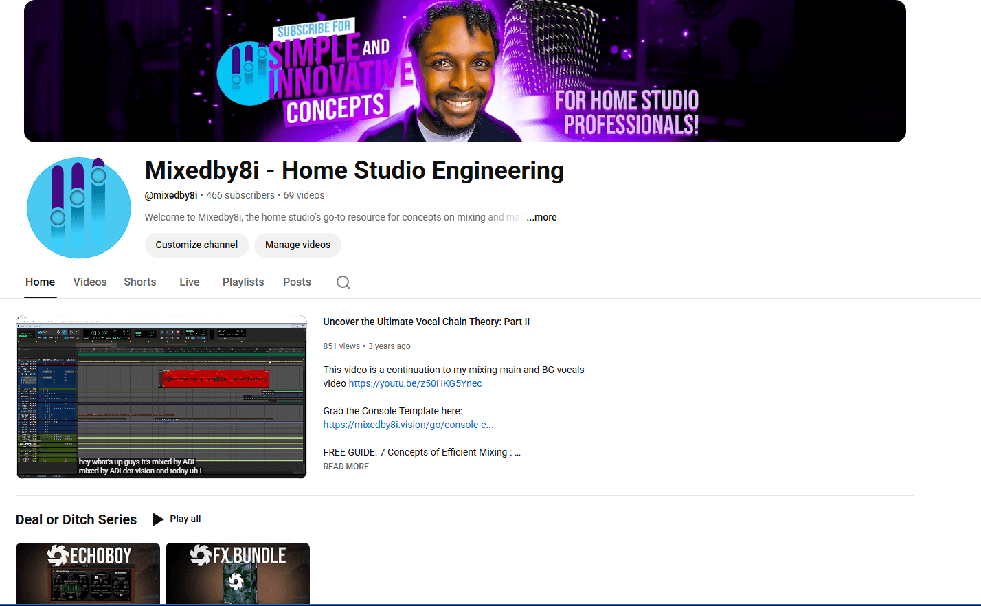Click the channel name Mixedby8i - Home Studio Engineering

pyautogui.click(x=354, y=170)
